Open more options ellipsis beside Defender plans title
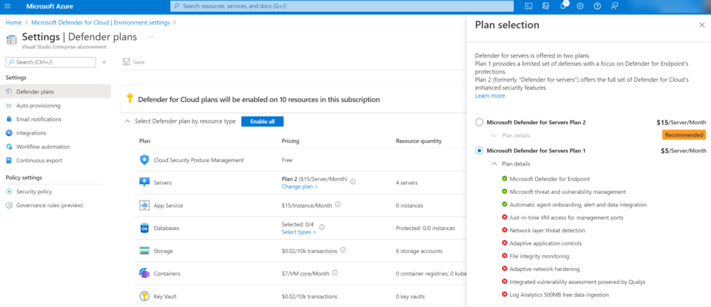Image resolution: width=711 pixels, height=307 pixels. tap(151, 37)
